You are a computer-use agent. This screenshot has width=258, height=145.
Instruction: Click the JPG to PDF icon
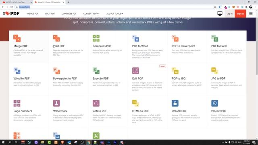pyautogui.click(x=214, y=71)
